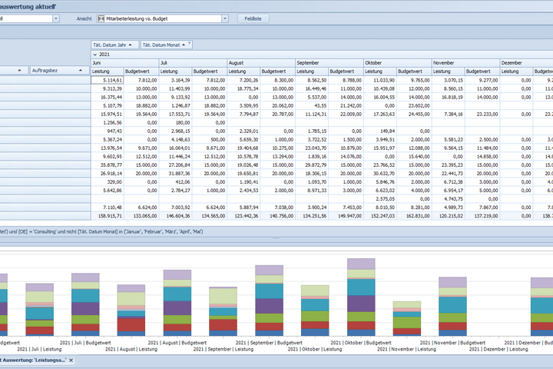
Task: Open the Ansicht dropdown list
Action: click(x=224, y=18)
